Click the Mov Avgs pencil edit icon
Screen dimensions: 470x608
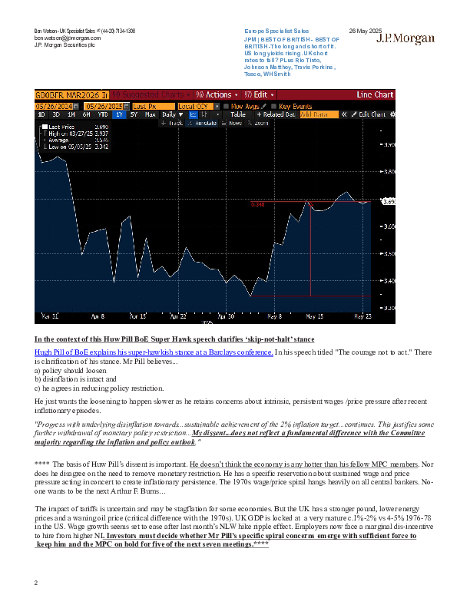pos(264,106)
